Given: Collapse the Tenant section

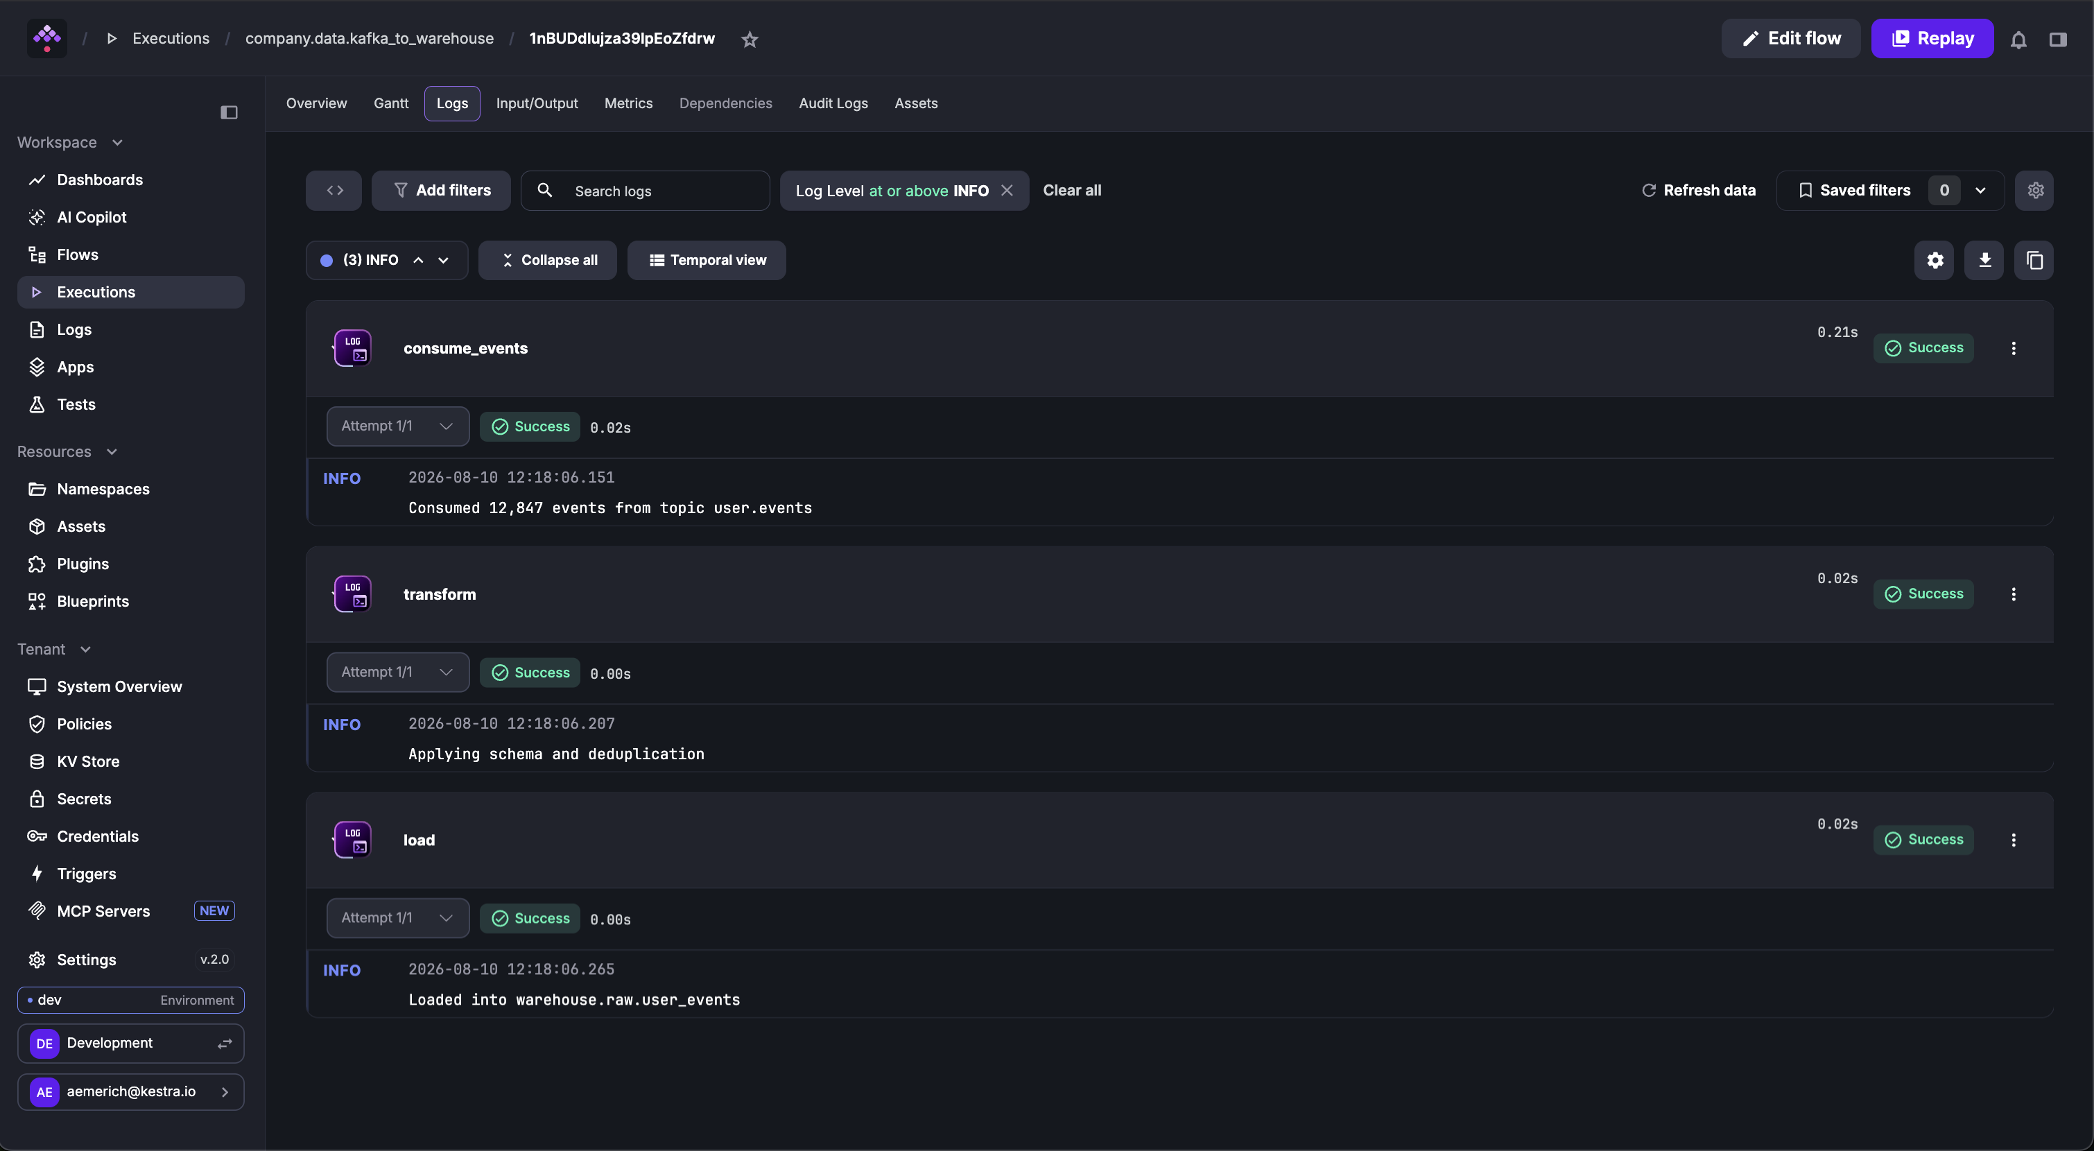Looking at the screenshot, I should pyautogui.click(x=53, y=649).
